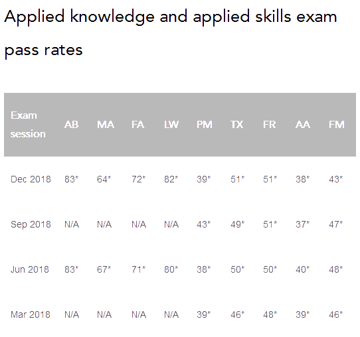This screenshot has width=360, height=337.
Task: Select the AB column header
Action: tap(72, 125)
